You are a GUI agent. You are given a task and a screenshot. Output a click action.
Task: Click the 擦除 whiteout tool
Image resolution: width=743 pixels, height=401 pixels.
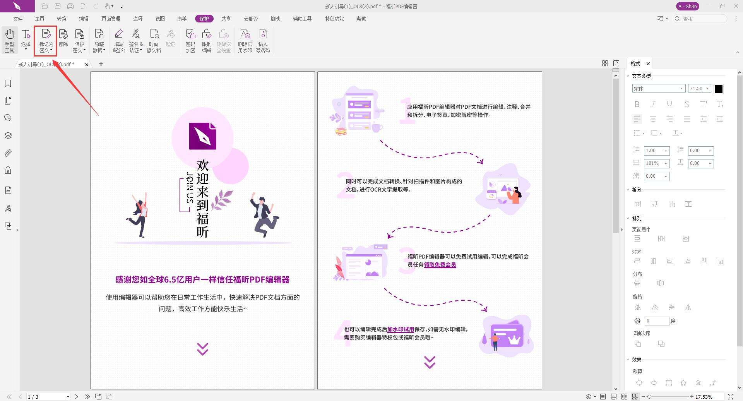tap(63, 38)
